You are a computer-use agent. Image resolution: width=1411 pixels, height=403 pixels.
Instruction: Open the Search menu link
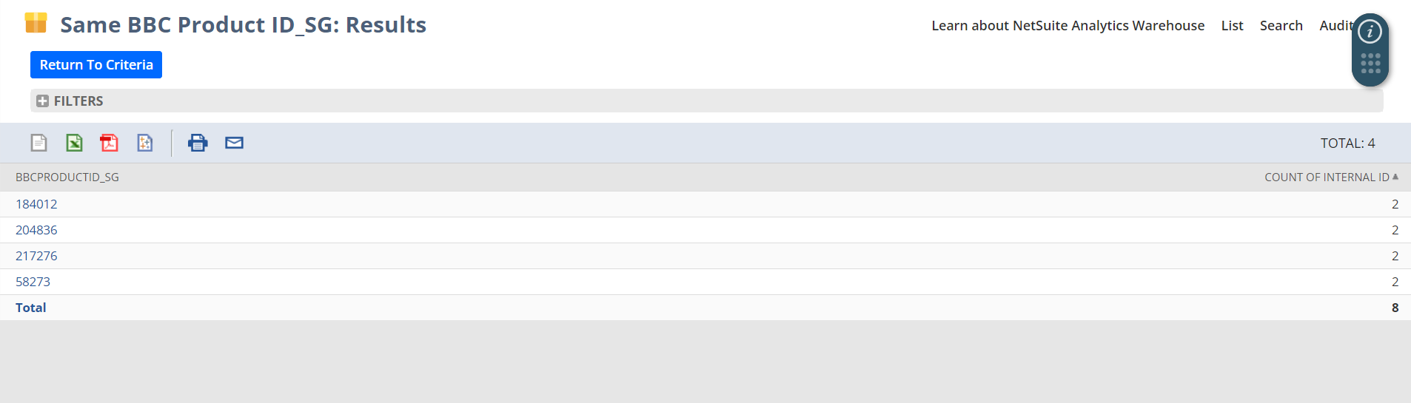click(1281, 26)
